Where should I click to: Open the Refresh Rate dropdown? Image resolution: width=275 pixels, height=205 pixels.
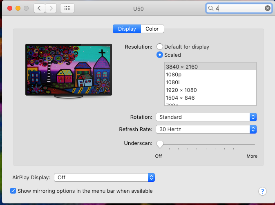pos(206,129)
